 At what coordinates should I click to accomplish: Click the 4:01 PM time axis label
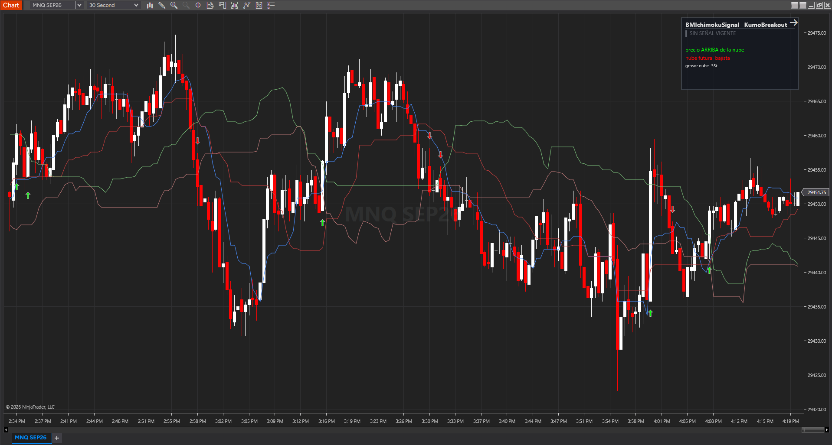click(x=662, y=421)
